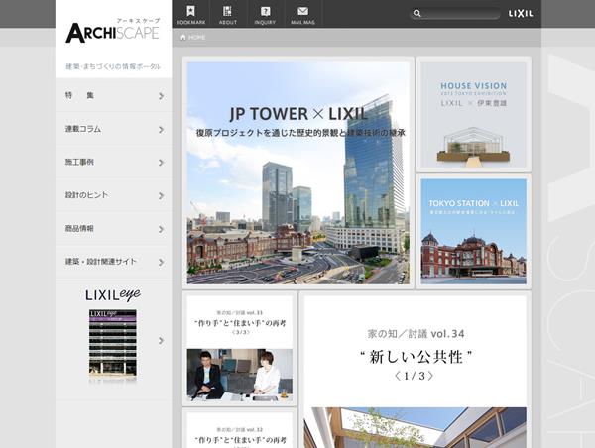Image resolution: width=595 pixels, height=448 pixels.
Task: Expand the chevron beside 連載コラム
Action: pos(162,130)
